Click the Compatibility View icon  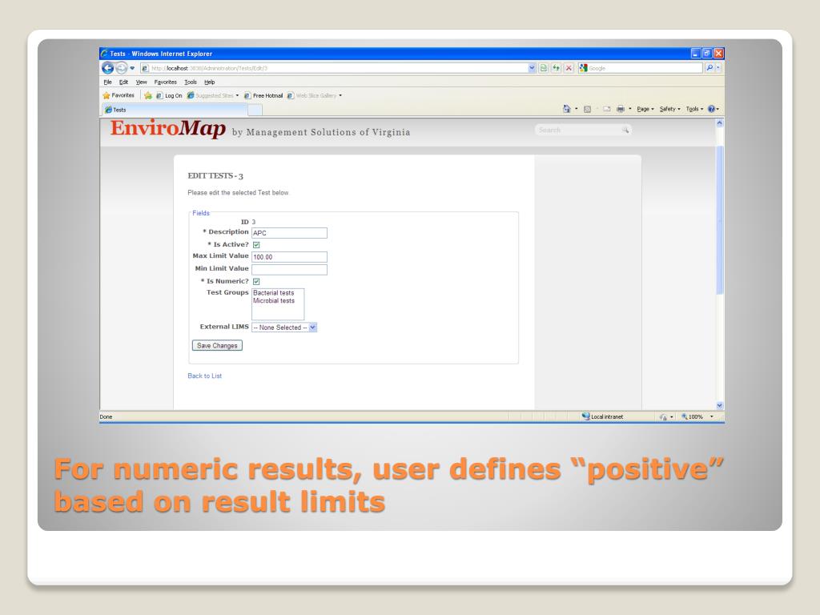[544, 68]
